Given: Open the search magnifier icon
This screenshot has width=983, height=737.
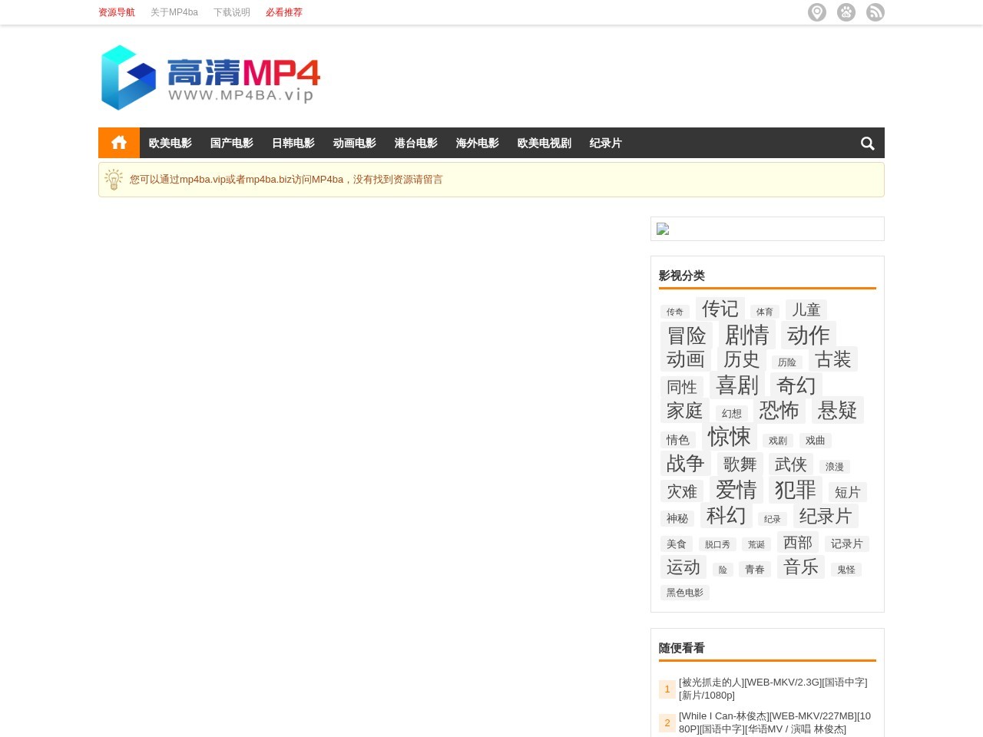Looking at the screenshot, I should (x=868, y=144).
